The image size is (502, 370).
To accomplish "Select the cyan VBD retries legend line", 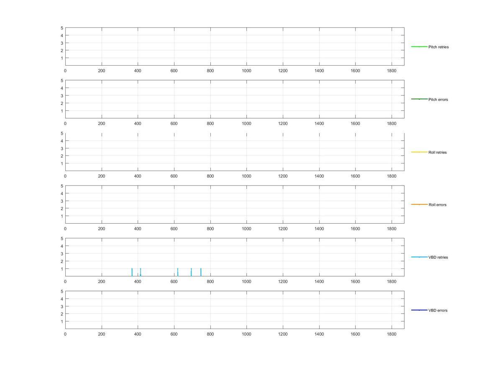I will pyautogui.click(x=419, y=257).
